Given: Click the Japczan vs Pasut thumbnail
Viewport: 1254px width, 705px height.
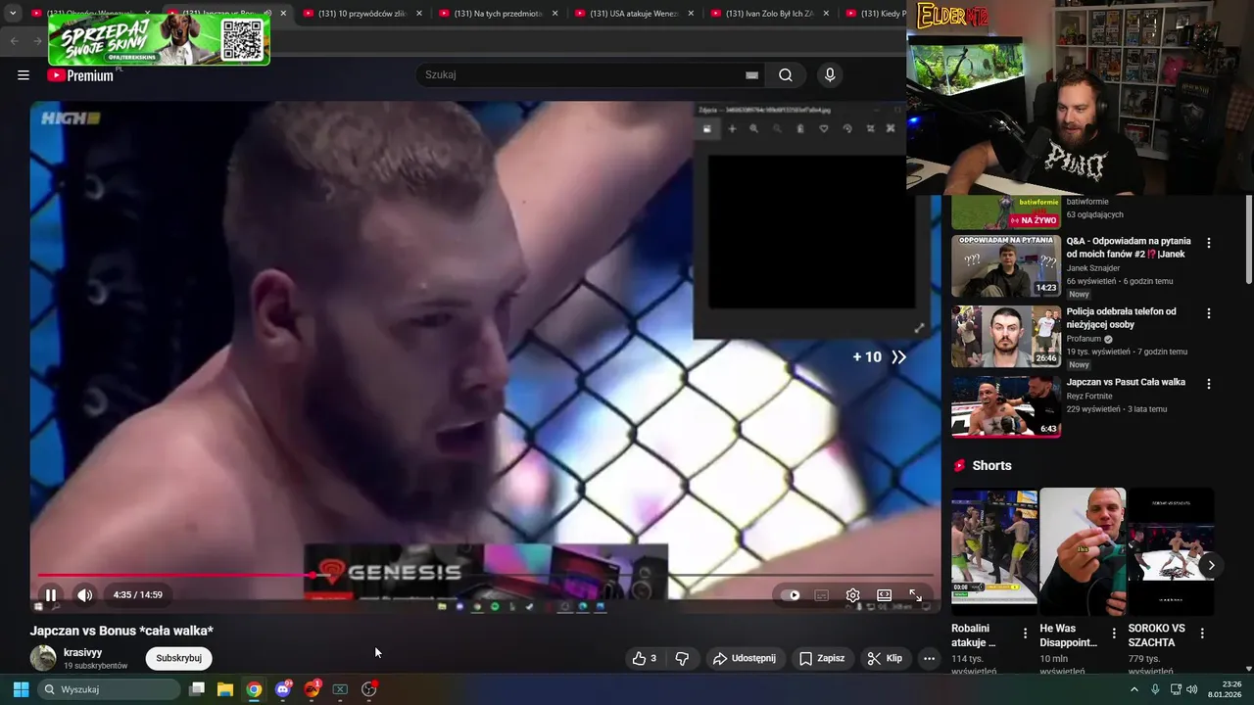Looking at the screenshot, I should pos(1006,406).
